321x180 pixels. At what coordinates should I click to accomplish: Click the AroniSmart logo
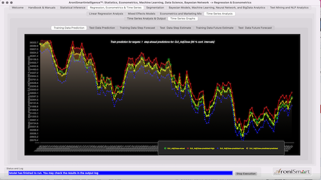pyautogui.click(x=292, y=171)
